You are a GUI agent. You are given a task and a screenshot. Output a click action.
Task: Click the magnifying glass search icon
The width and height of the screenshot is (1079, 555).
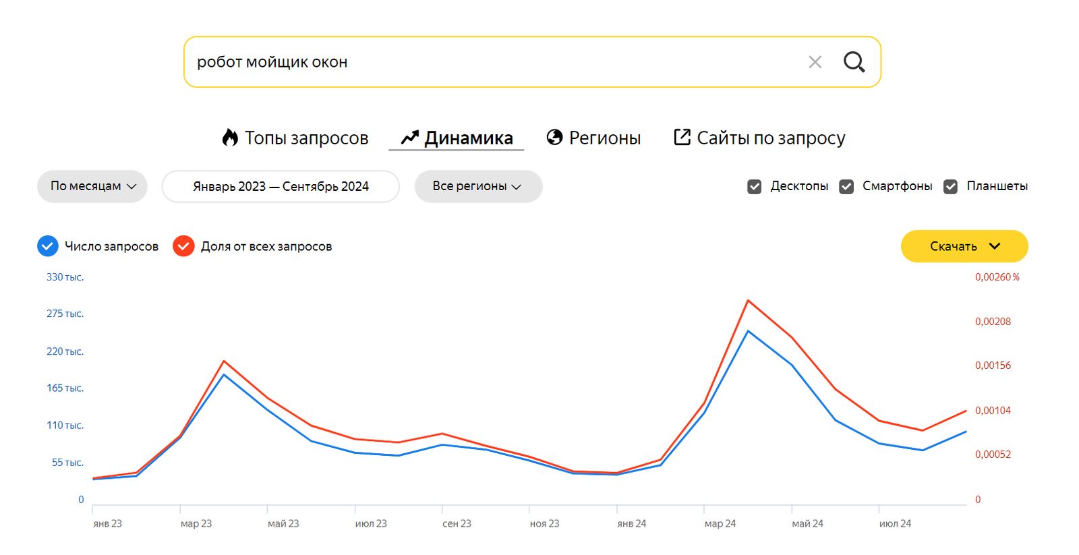(854, 62)
